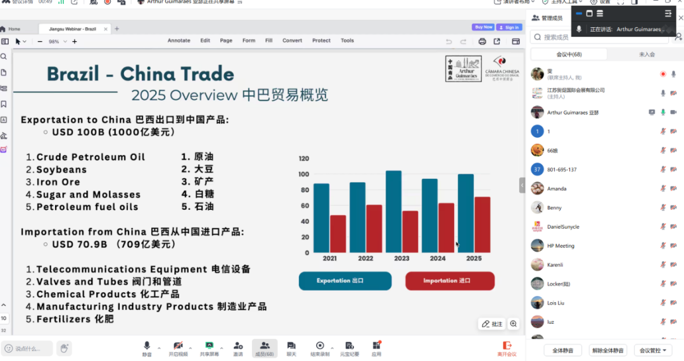This screenshot has width=684, height=361.
Task: Click undo arrow in PDF toolbar
Action: [449, 41]
